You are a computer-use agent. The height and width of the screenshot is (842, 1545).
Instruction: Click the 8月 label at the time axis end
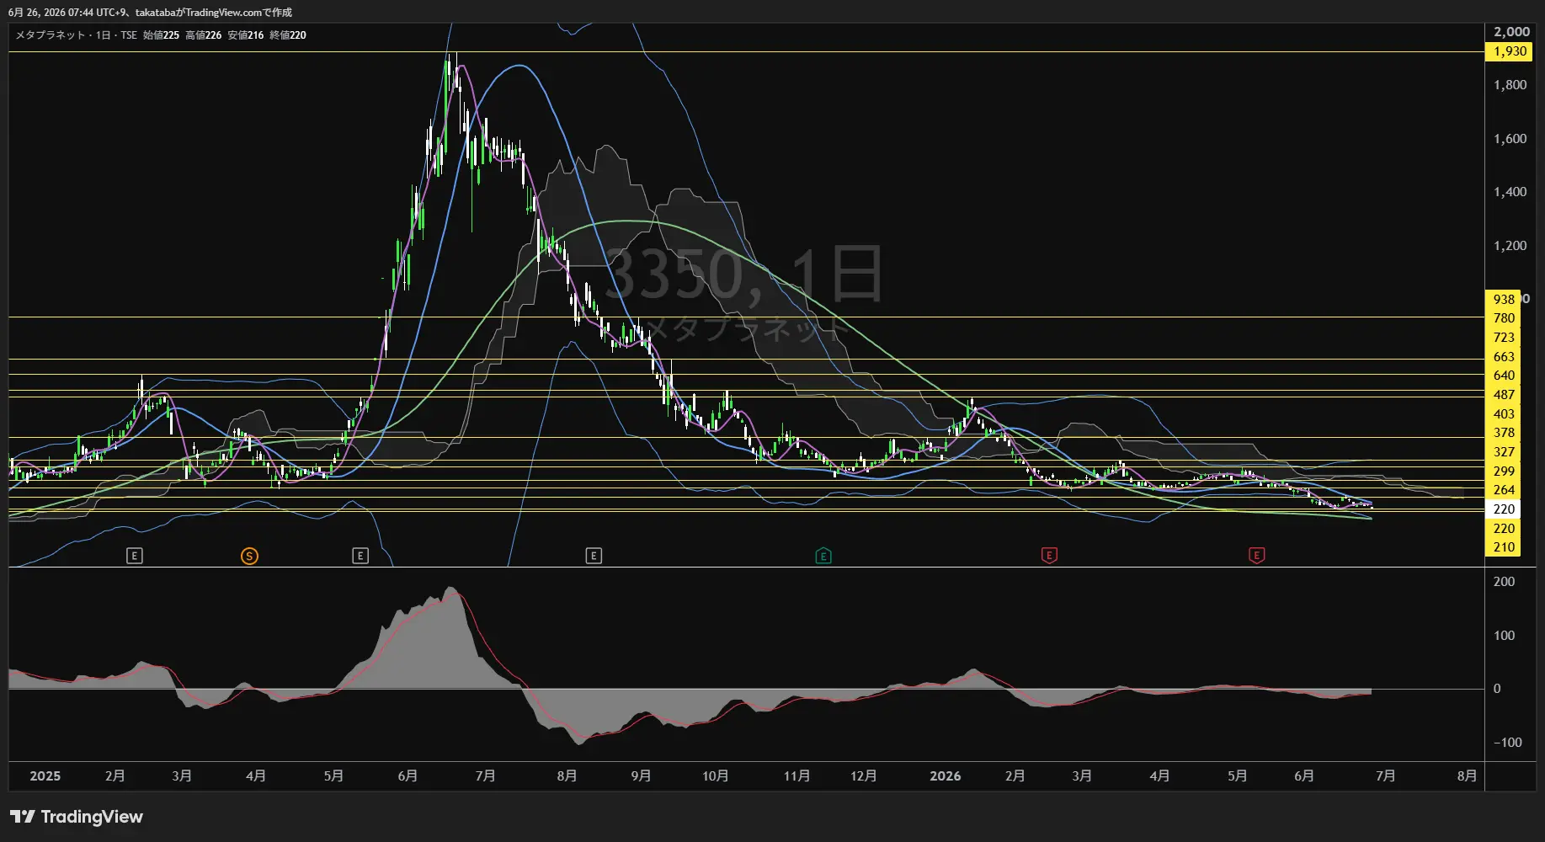[1467, 776]
